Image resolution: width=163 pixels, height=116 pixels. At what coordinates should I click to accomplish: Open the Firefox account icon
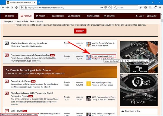[x=150, y=8]
